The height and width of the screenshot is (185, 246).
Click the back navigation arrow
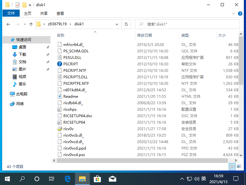(8, 24)
